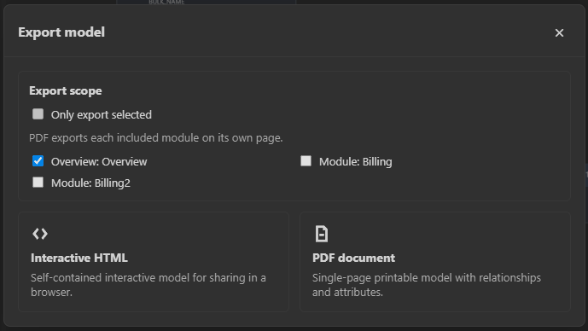Screen dimensions: 588x331
Task: Select the self-contained interactive model description
Action: (148, 285)
